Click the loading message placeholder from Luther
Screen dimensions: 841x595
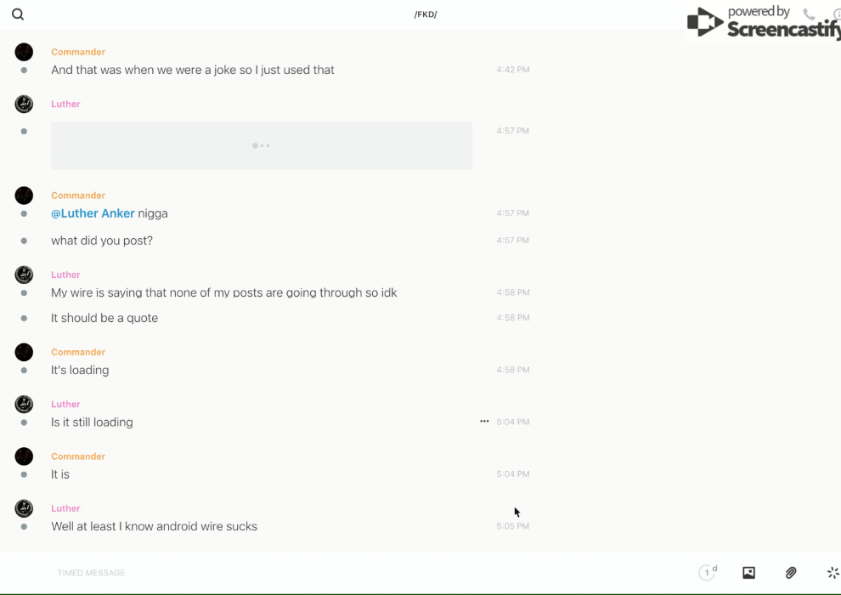click(x=262, y=145)
